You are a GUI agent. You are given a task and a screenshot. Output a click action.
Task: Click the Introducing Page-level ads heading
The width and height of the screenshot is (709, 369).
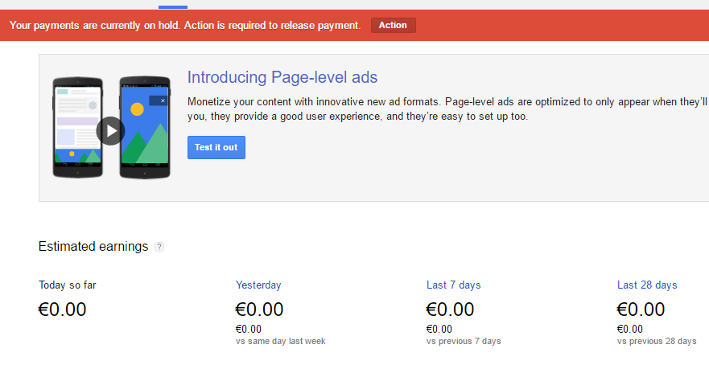(282, 77)
